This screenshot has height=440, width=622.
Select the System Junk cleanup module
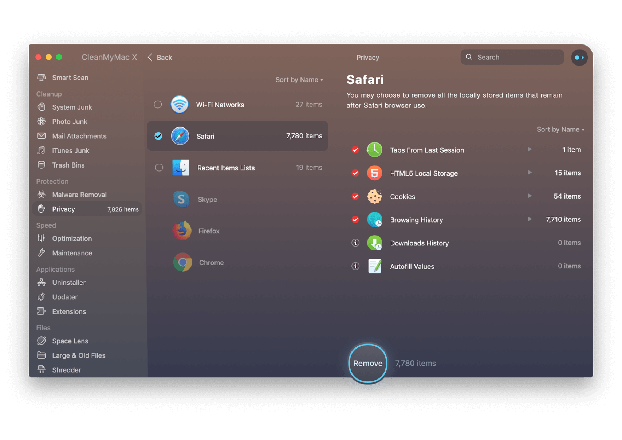pos(71,107)
